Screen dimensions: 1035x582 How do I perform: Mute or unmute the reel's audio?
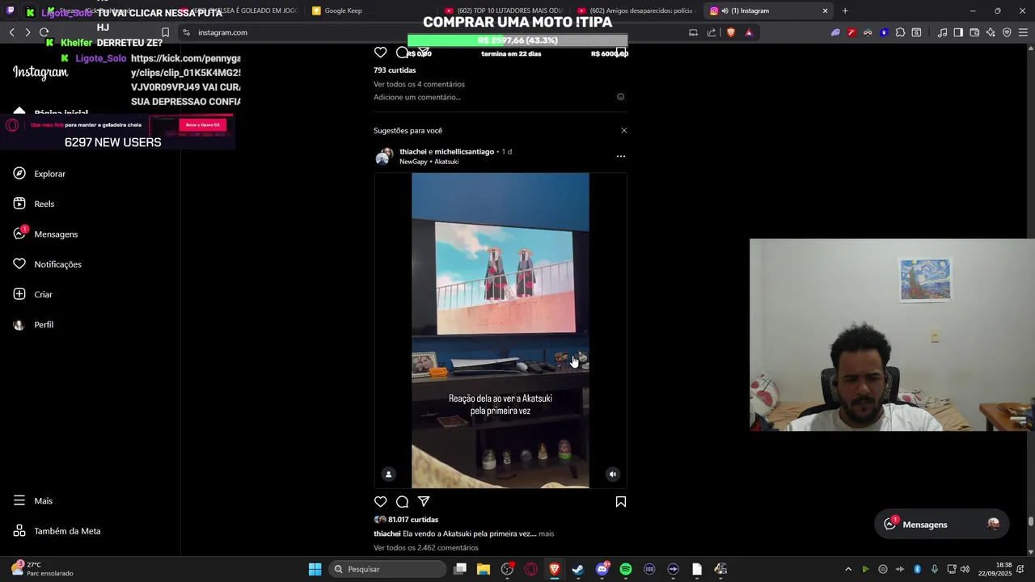tap(613, 474)
